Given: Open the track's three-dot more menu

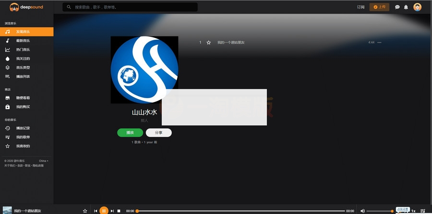Looking at the screenshot, I should pos(379,43).
